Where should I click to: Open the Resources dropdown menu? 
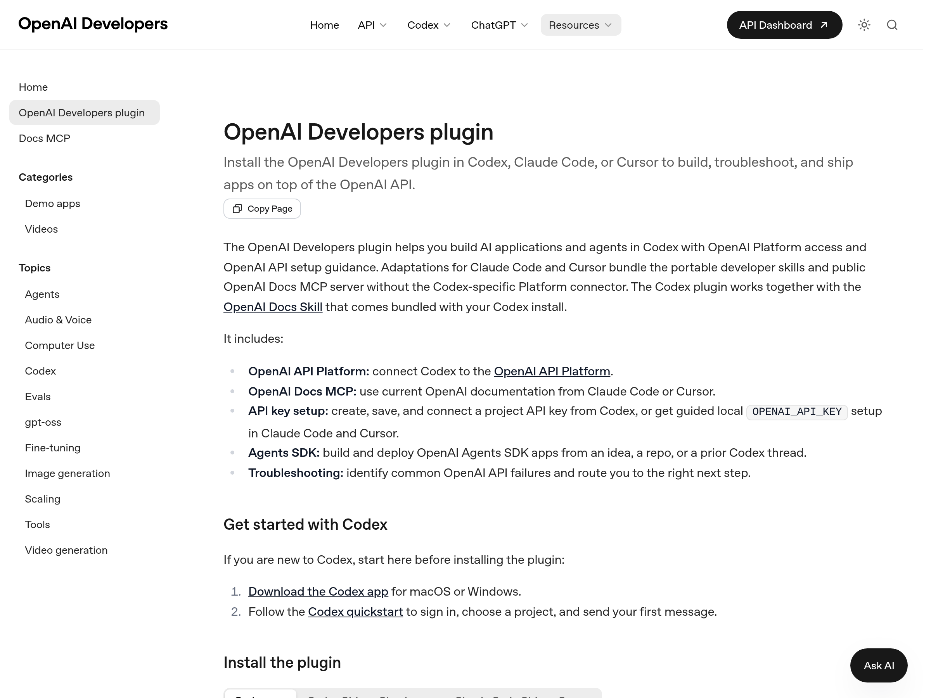[580, 25]
